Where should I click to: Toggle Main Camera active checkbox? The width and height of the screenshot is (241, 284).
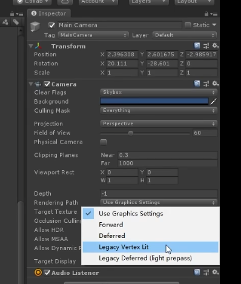[x=51, y=25]
